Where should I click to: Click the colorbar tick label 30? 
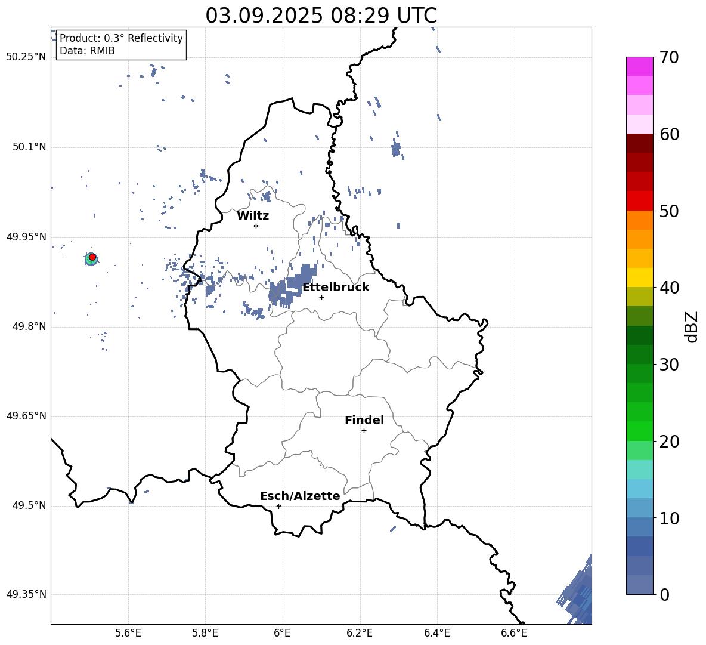669,365
